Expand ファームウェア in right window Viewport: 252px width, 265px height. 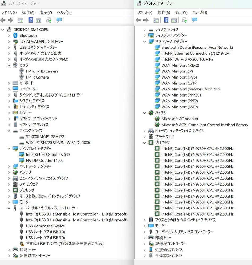click(144, 136)
